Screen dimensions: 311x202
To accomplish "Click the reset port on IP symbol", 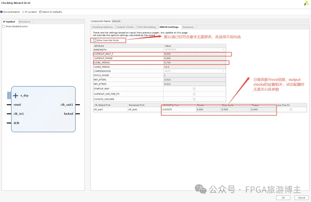I will click(17, 105).
